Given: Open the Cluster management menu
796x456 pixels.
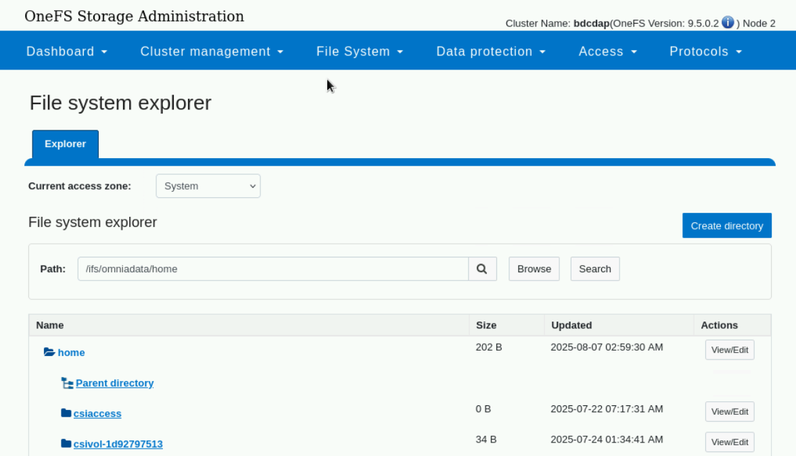Looking at the screenshot, I should 212,51.
